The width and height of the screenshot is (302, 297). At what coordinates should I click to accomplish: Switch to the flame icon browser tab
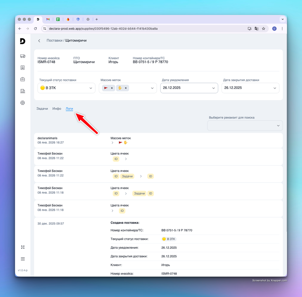click(x=68, y=19)
